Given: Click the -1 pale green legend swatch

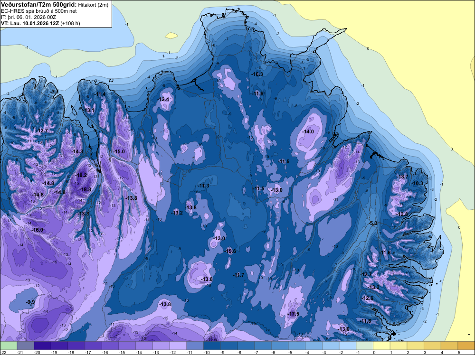Looking at the screenshot, I should 365,346.
